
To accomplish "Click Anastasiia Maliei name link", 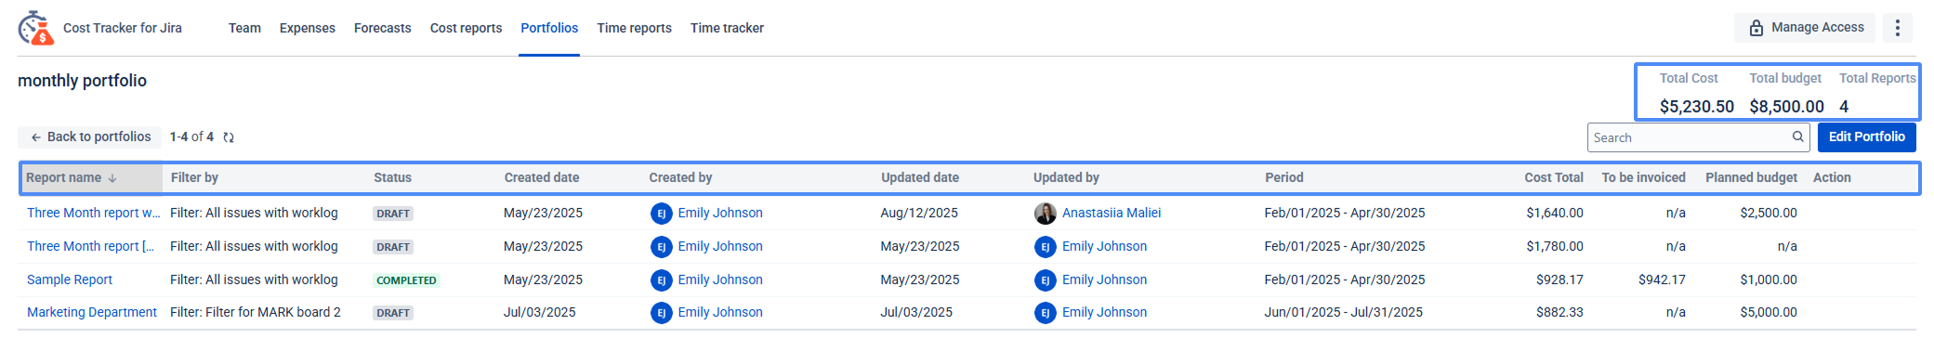I will (1112, 214).
